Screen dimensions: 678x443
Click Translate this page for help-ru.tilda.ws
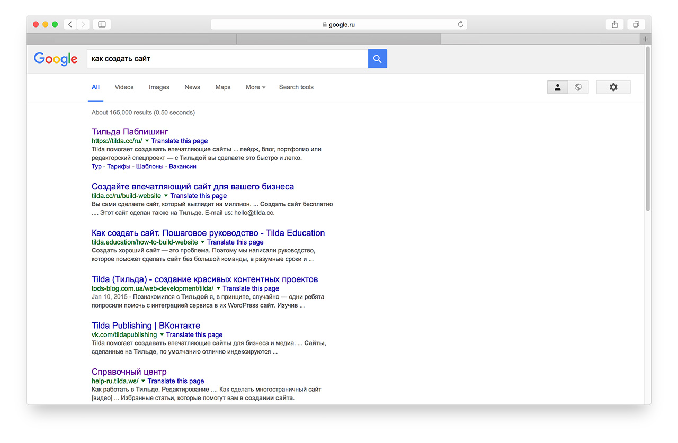[175, 381]
